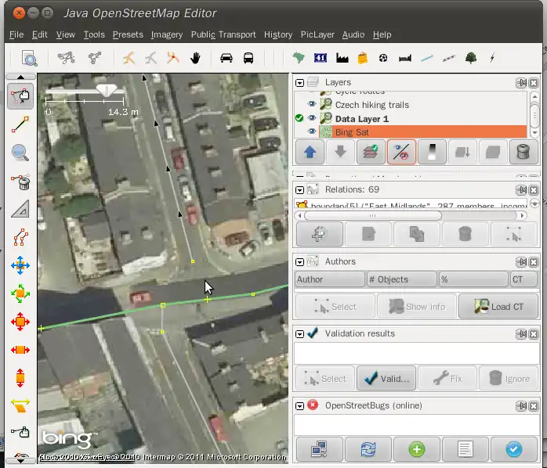
Task: Click the bus preset icon in toolbar
Action: pyautogui.click(x=248, y=58)
